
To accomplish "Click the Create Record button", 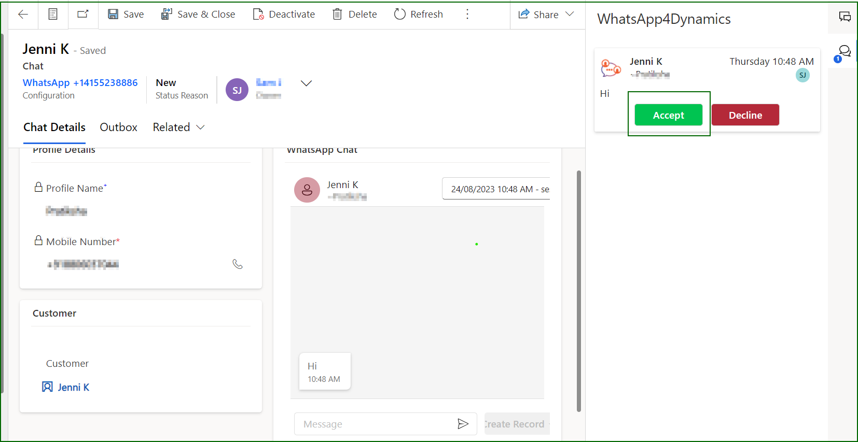I will [517, 424].
